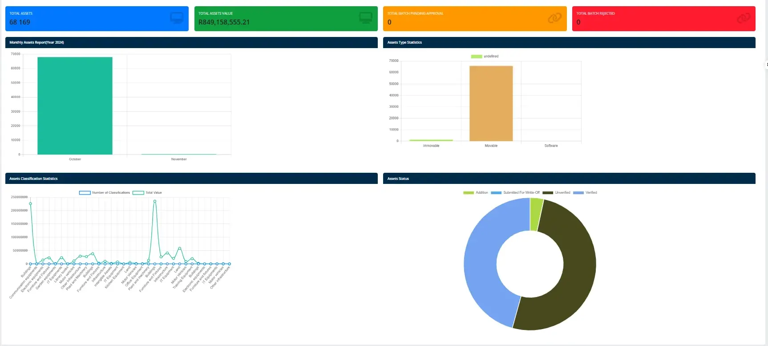768x346 pixels.
Task: Click the link icon in Batch Pending Approval card
Action: 554,18
